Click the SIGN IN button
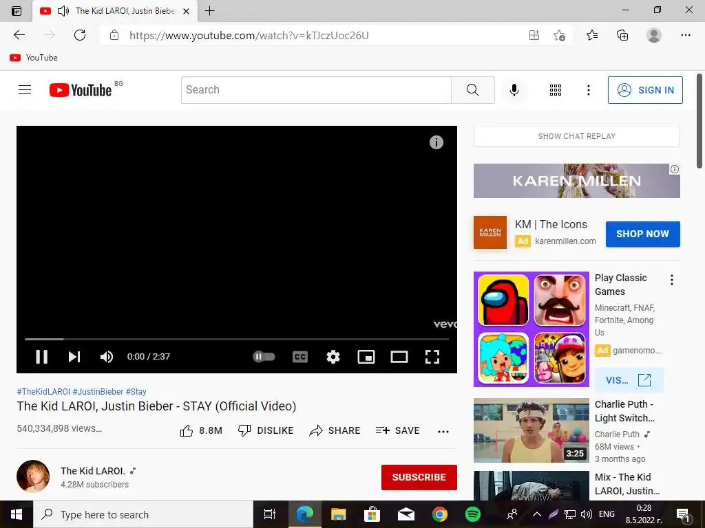 click(x=645, y=90)
